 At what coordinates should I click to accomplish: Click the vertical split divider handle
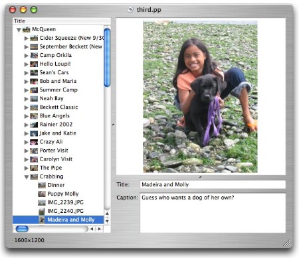(114, 125)
